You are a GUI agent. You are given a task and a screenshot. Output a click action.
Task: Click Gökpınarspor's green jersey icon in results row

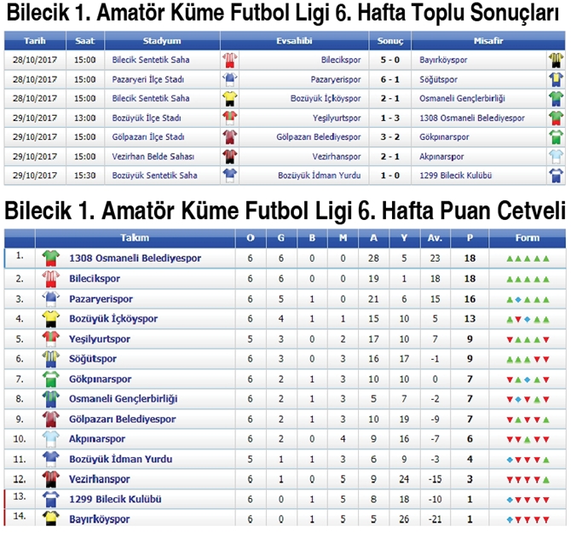click(x=556, y=137)
